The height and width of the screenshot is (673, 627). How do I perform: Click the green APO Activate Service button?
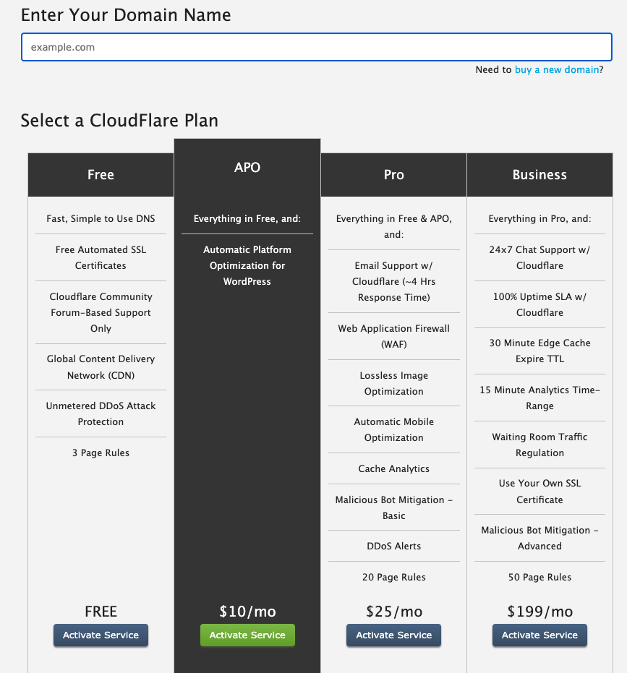(x=247, y=635)
